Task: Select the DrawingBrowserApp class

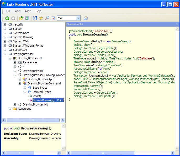Action: click(40, 79)
